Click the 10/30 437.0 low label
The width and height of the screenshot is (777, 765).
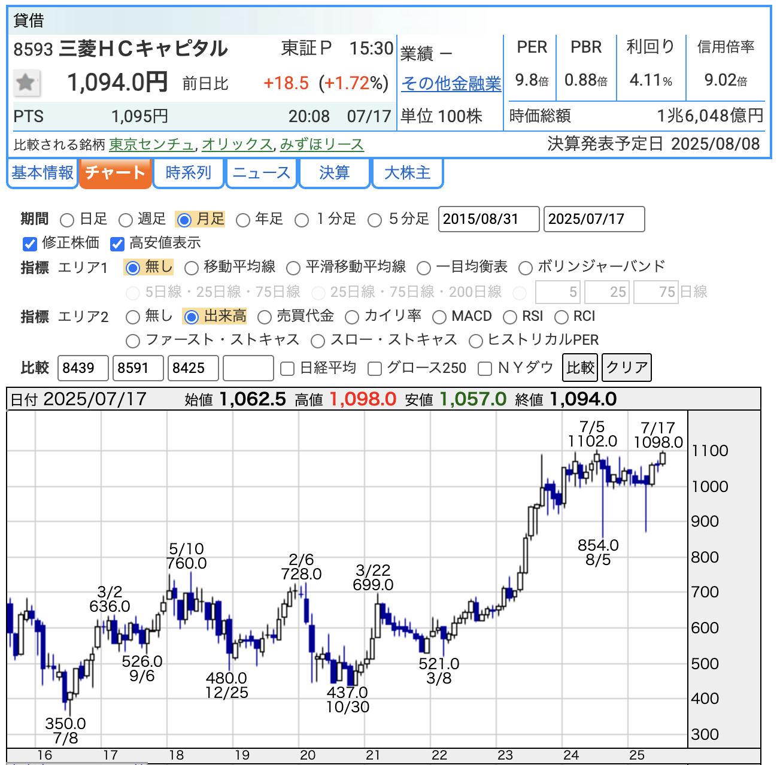tap(348, 700)
